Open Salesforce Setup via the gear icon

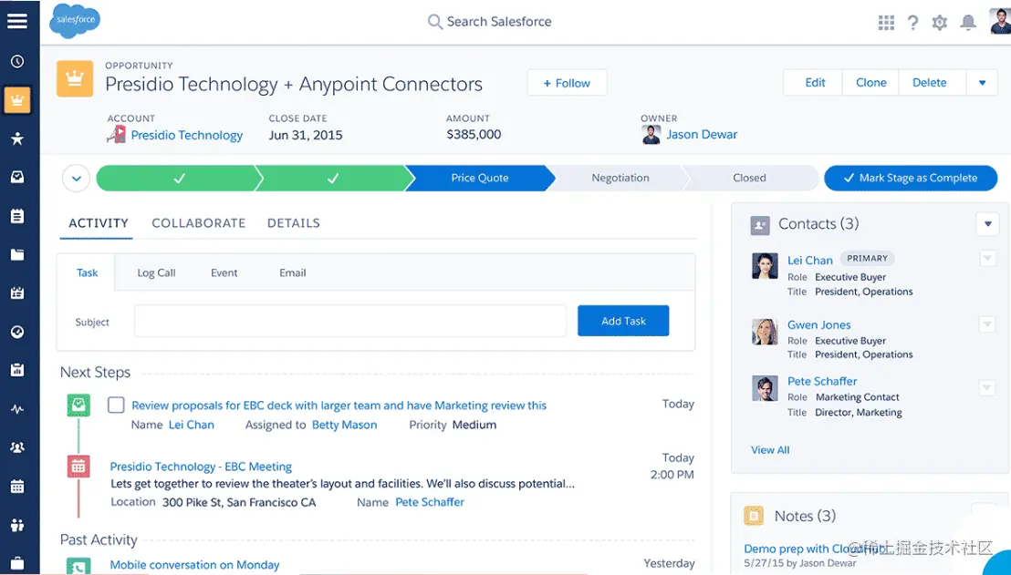[940, 22]
